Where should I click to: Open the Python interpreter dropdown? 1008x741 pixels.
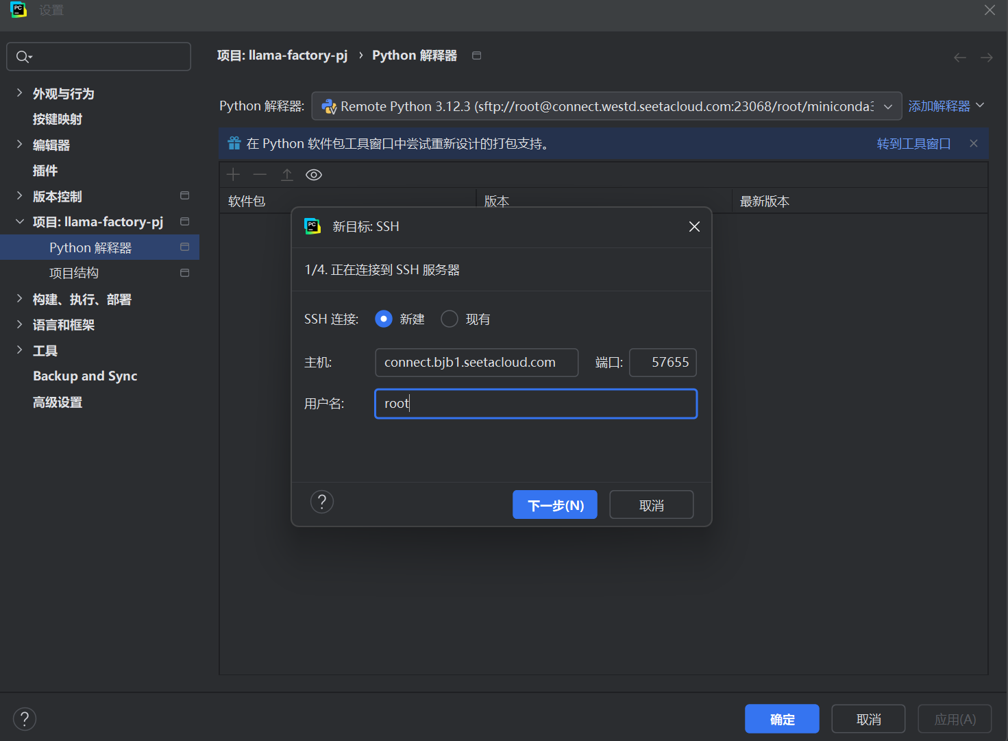pos(606,106)
